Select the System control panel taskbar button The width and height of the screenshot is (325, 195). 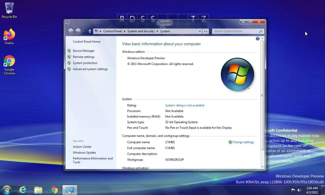(x=70, y=190)
